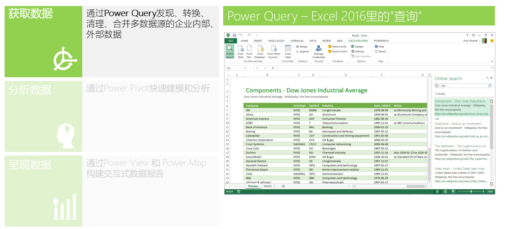Click Help in Data Explorer ribbon
Screen dimensions: 506x229
coord(379,47)
